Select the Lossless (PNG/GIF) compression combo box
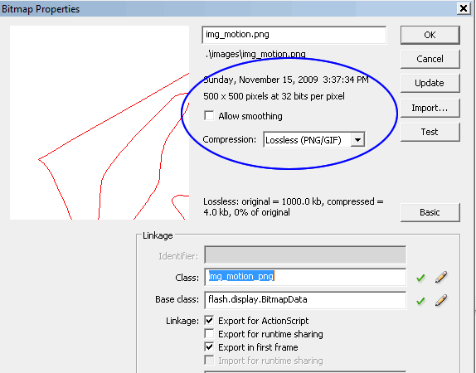 coord(314,140)
